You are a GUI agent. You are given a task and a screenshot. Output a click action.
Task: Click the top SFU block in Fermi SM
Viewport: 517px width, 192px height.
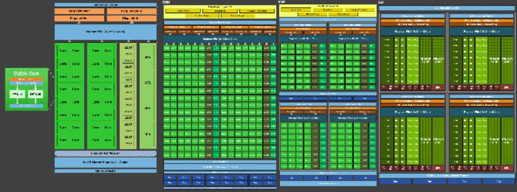tap(148, 57)
